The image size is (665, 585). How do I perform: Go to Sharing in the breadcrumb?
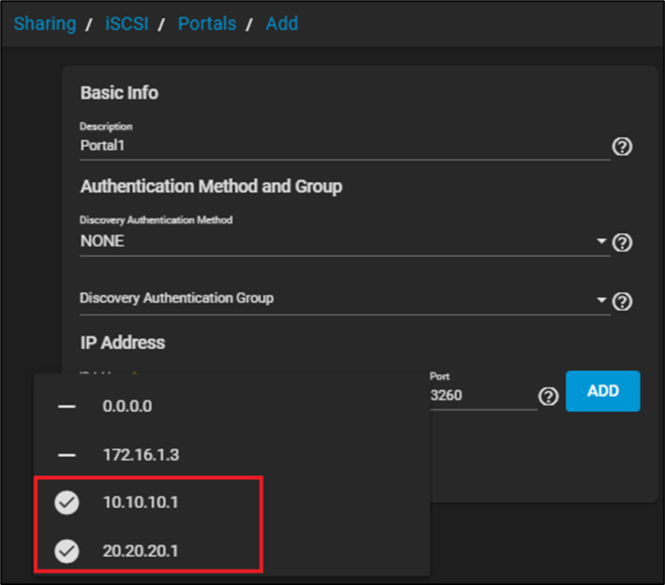[44, 23]
